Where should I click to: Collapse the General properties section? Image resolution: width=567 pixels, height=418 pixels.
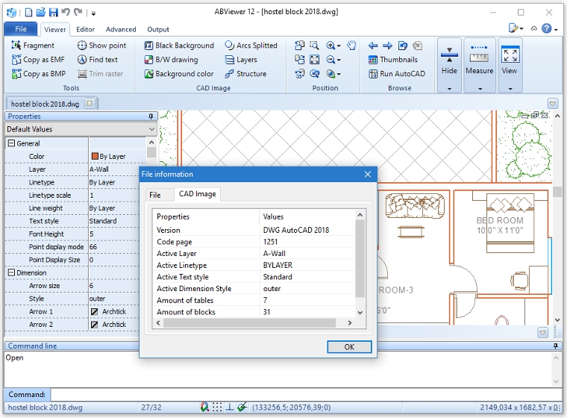[x=11, y=143]
